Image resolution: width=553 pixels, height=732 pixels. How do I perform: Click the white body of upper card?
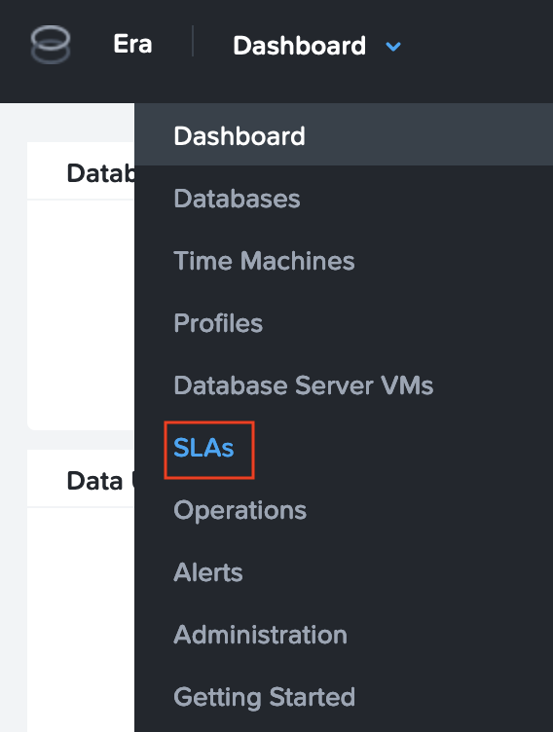(81, 315)
